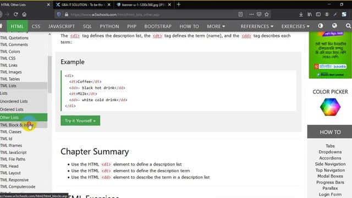
Task: Click the Try it Yourself button
Action: pyautogui.click(x=80, y=120)
